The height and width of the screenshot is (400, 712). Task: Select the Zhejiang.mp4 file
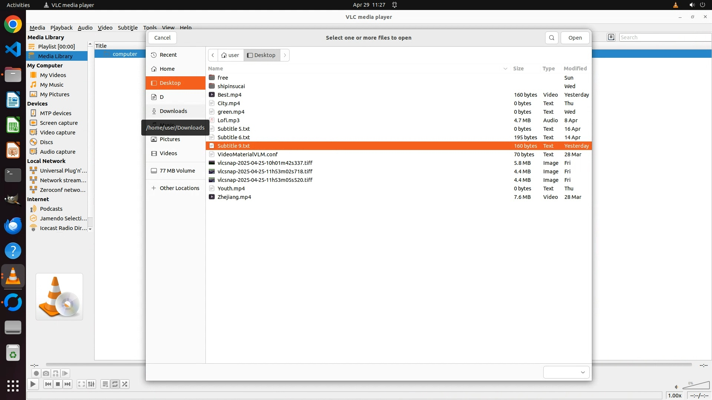(x=234, y=197)
